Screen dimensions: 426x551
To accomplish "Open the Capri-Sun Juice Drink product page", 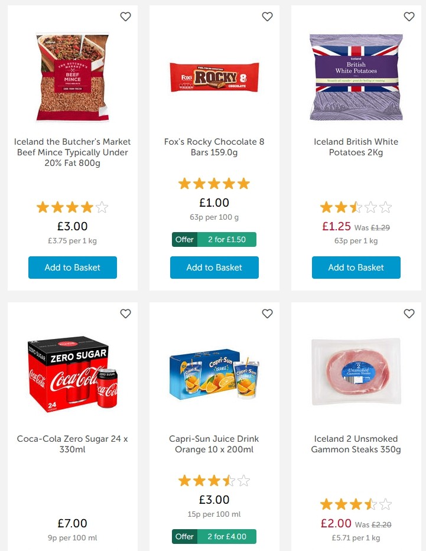I will pos(214,444).
